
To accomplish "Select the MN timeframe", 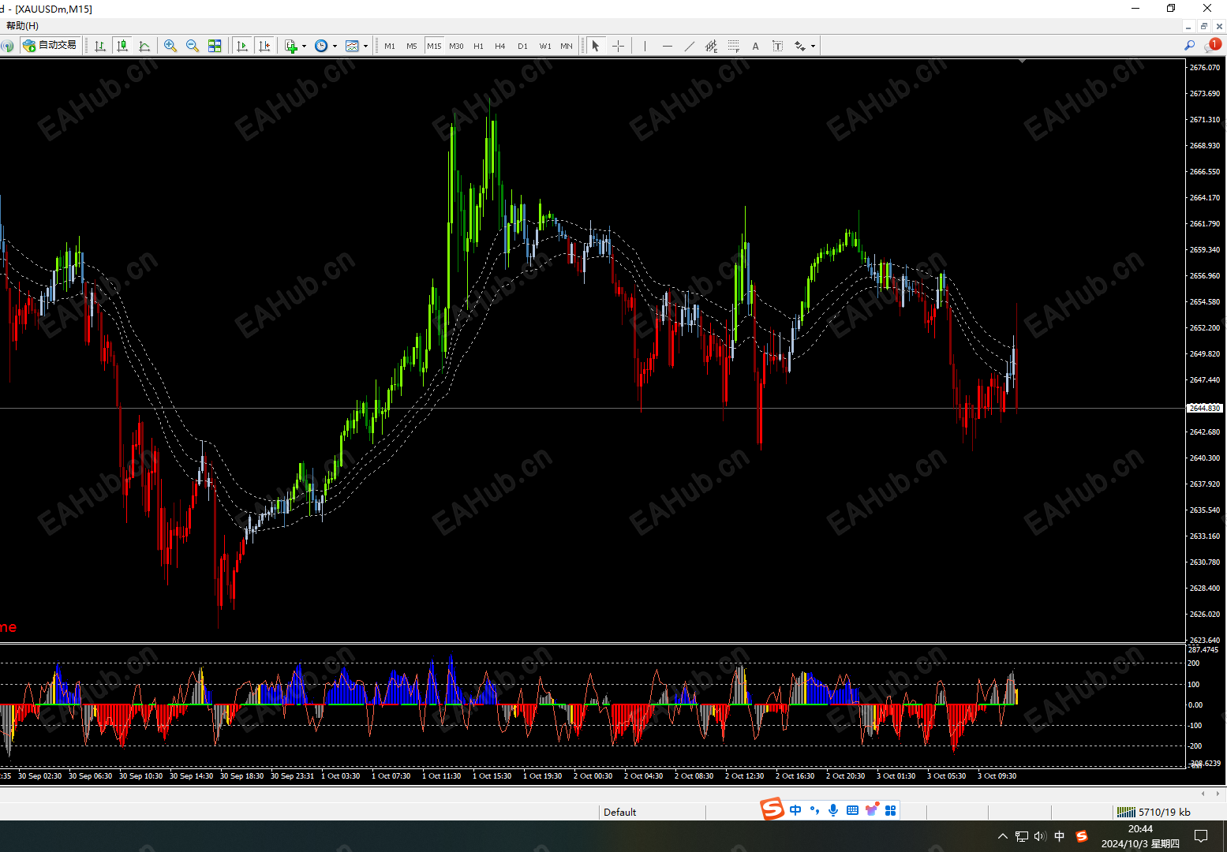I will [567, 47].
